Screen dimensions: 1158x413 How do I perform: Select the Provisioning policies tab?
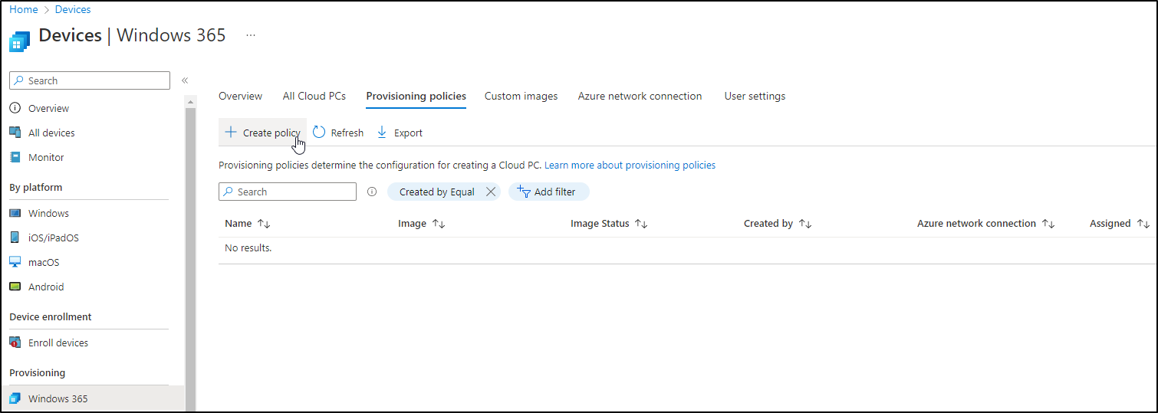click(x=416, y=96)
